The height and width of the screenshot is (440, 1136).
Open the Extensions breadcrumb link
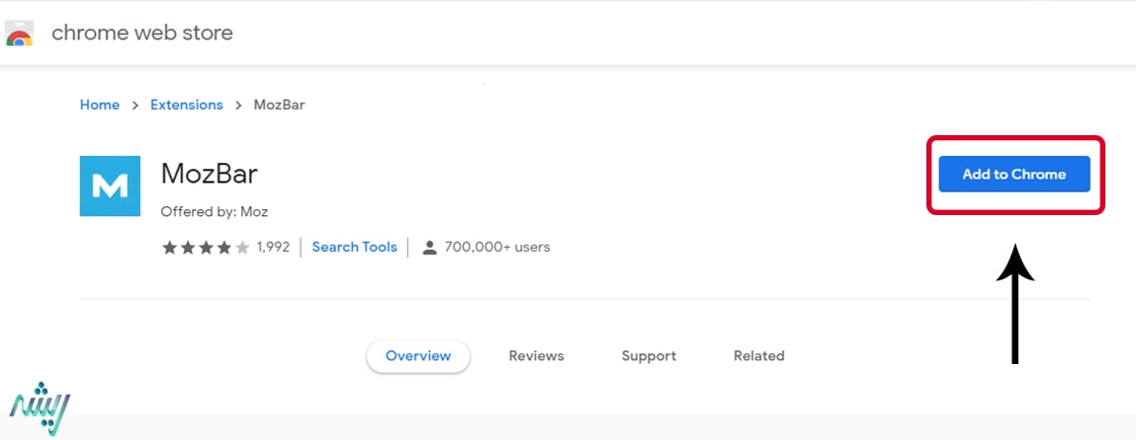(x=186, y=105)
